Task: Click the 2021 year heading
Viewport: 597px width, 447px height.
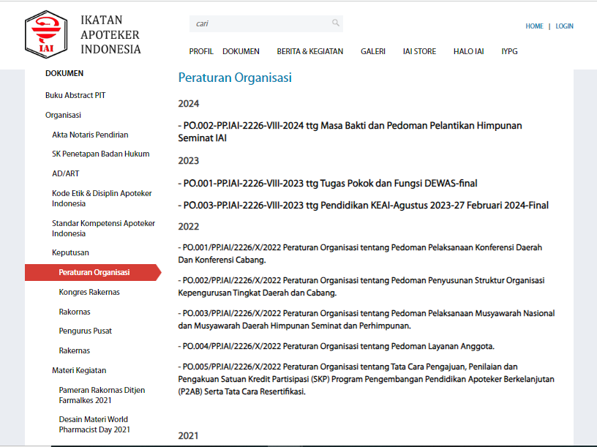Action: [x=189, y=436]
